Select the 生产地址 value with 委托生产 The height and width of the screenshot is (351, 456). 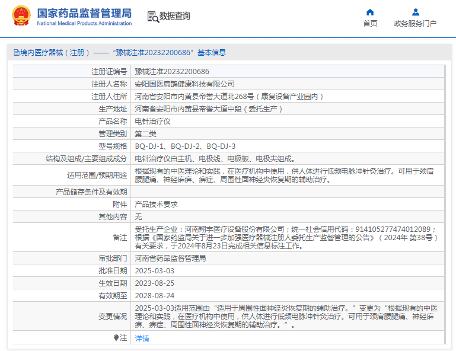[x=209, y=109]
